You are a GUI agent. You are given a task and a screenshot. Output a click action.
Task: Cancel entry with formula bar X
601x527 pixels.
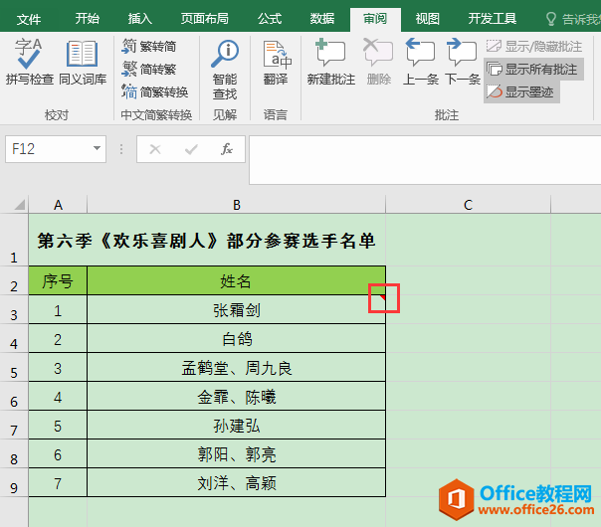click(x=155, y=149)
